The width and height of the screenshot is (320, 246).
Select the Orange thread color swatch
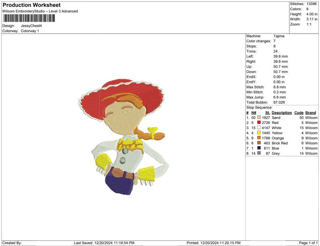(259, 138)
